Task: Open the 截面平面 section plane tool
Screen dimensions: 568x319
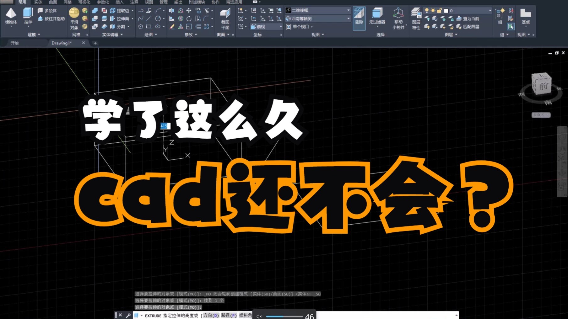Action: tap(225, 19)
